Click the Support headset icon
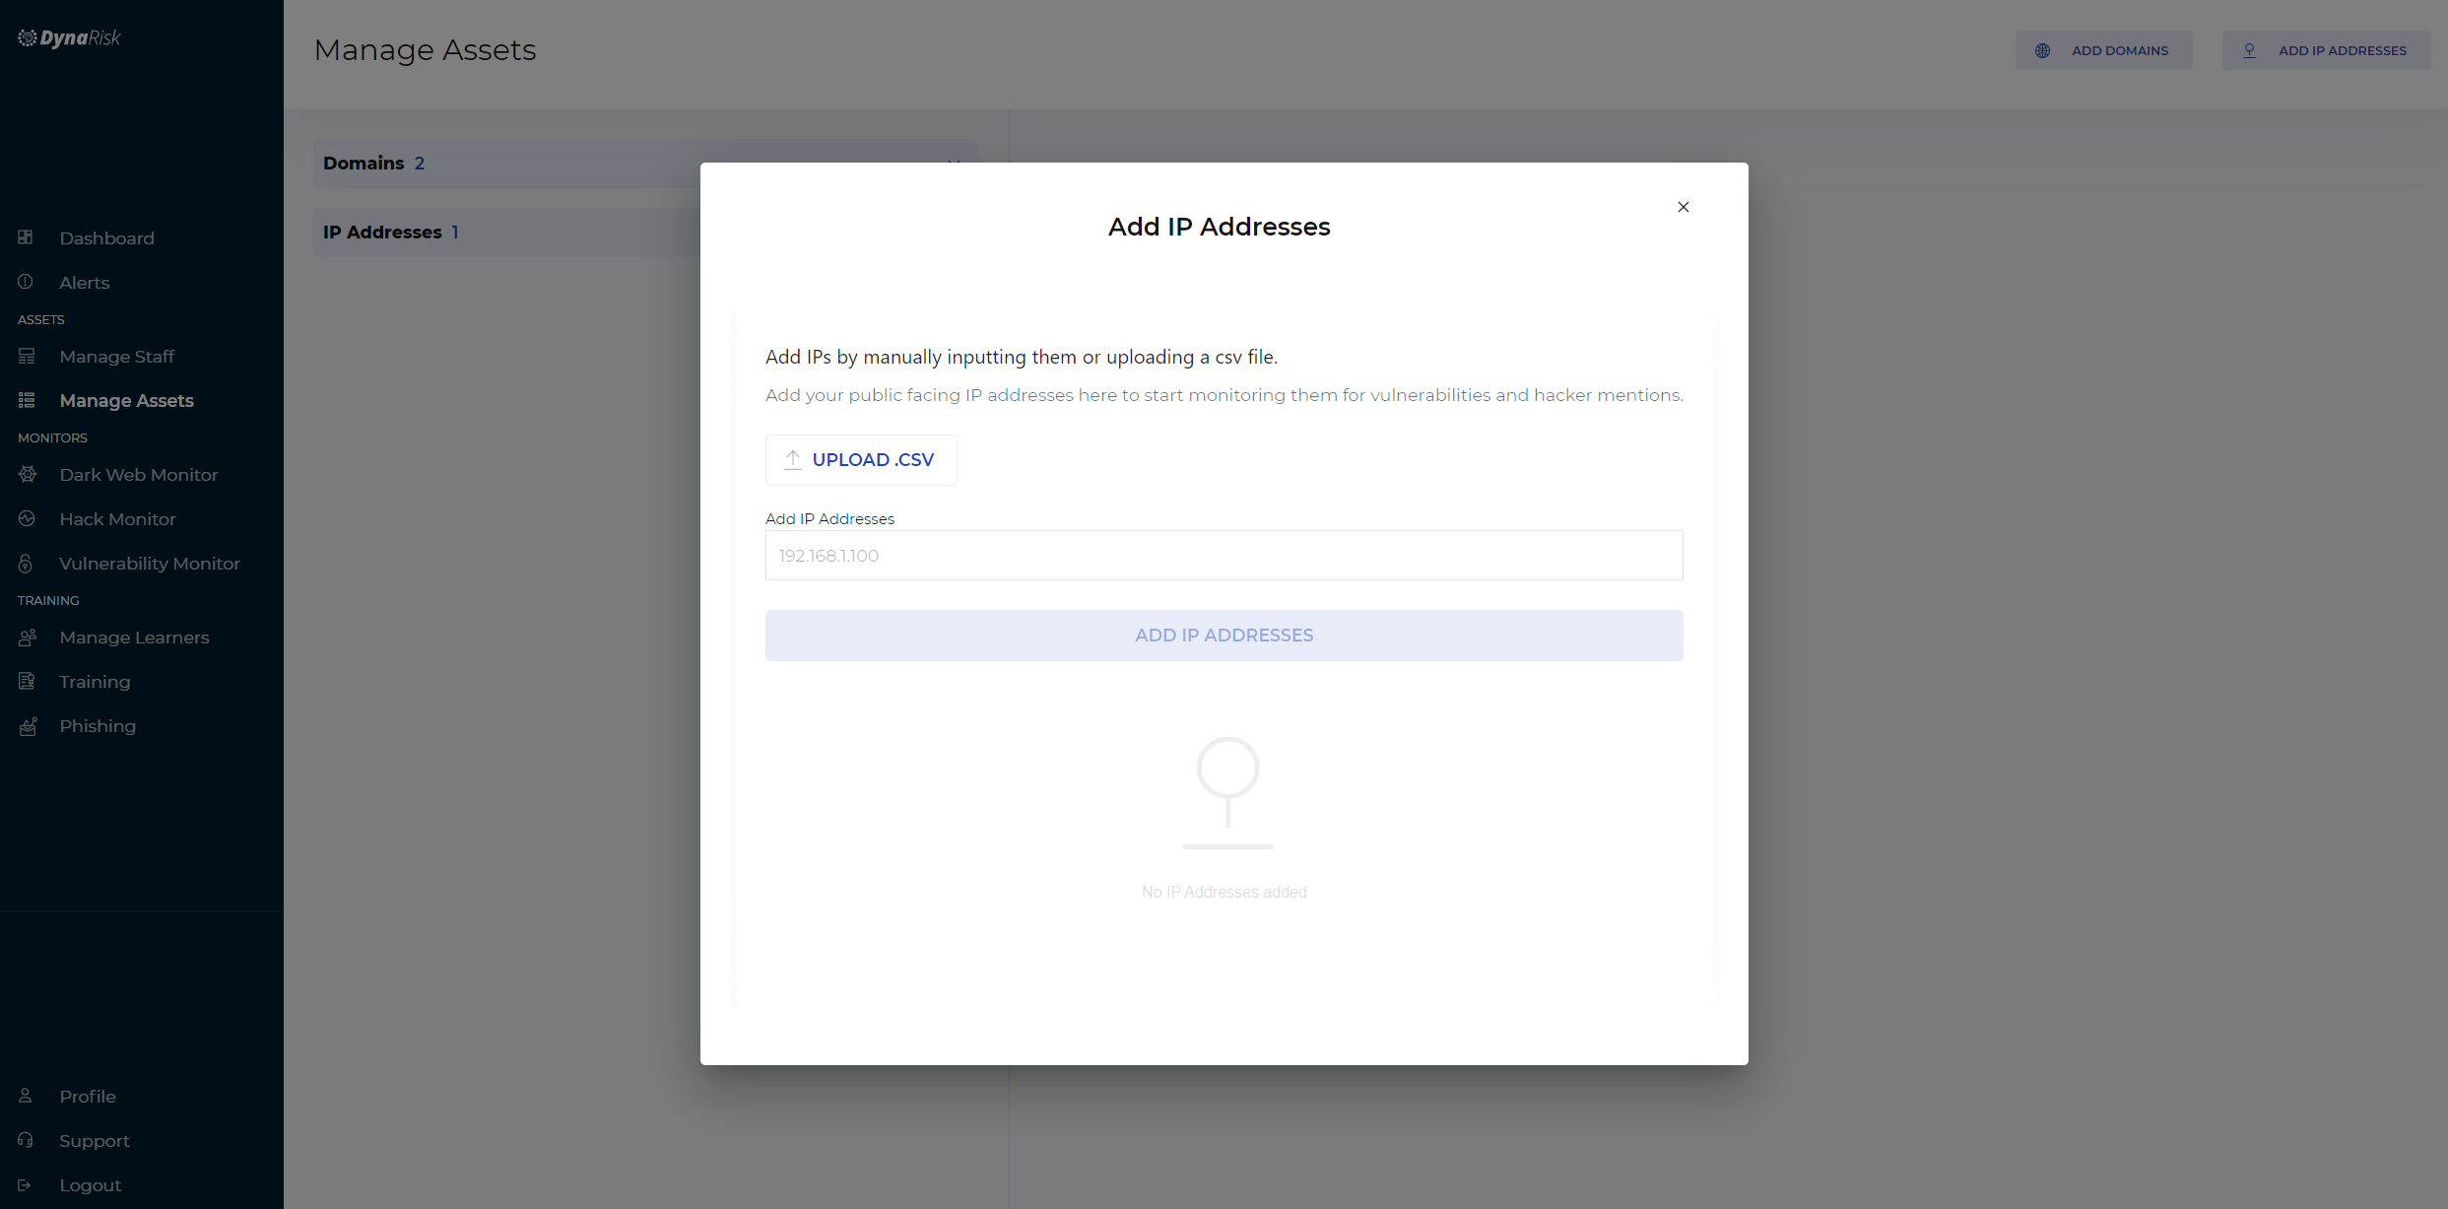This screenshot has height=1209, width=2448. [x=26, y=1140]
